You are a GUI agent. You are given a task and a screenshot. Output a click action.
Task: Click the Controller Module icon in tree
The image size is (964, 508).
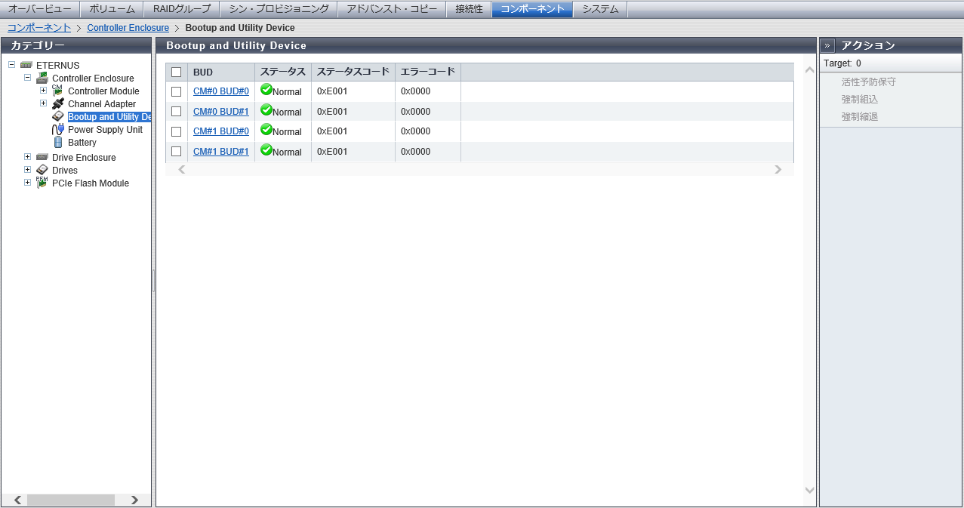57,91
